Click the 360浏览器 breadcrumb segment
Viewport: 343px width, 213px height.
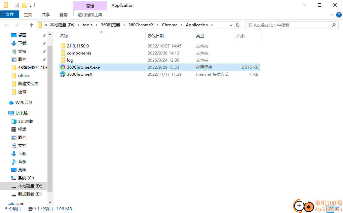pyautogui.click(x=111, y=25)
